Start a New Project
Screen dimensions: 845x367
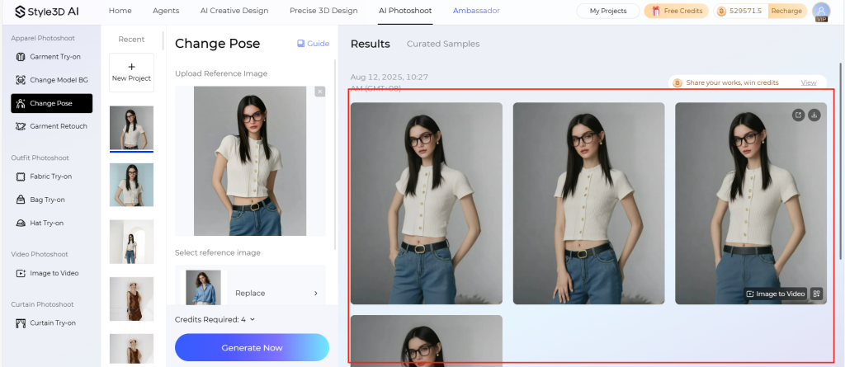tap(131, 73)
